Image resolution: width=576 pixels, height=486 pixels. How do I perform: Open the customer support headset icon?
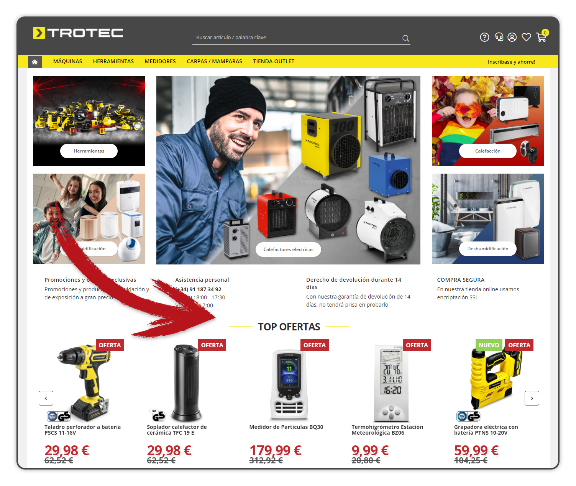[x=499, y=37]
